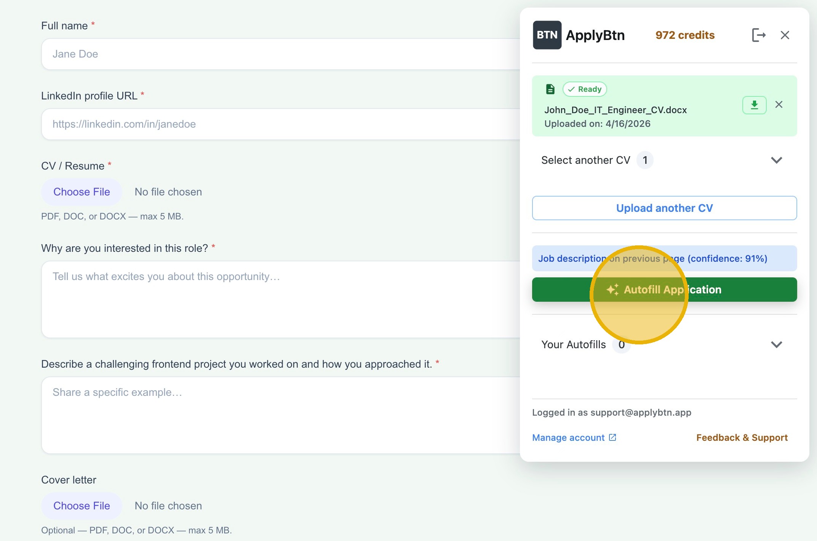The image size is (817, 541).
Task: Click the BTN ApplyBtn logo icon
Action: tap(547, 35)
